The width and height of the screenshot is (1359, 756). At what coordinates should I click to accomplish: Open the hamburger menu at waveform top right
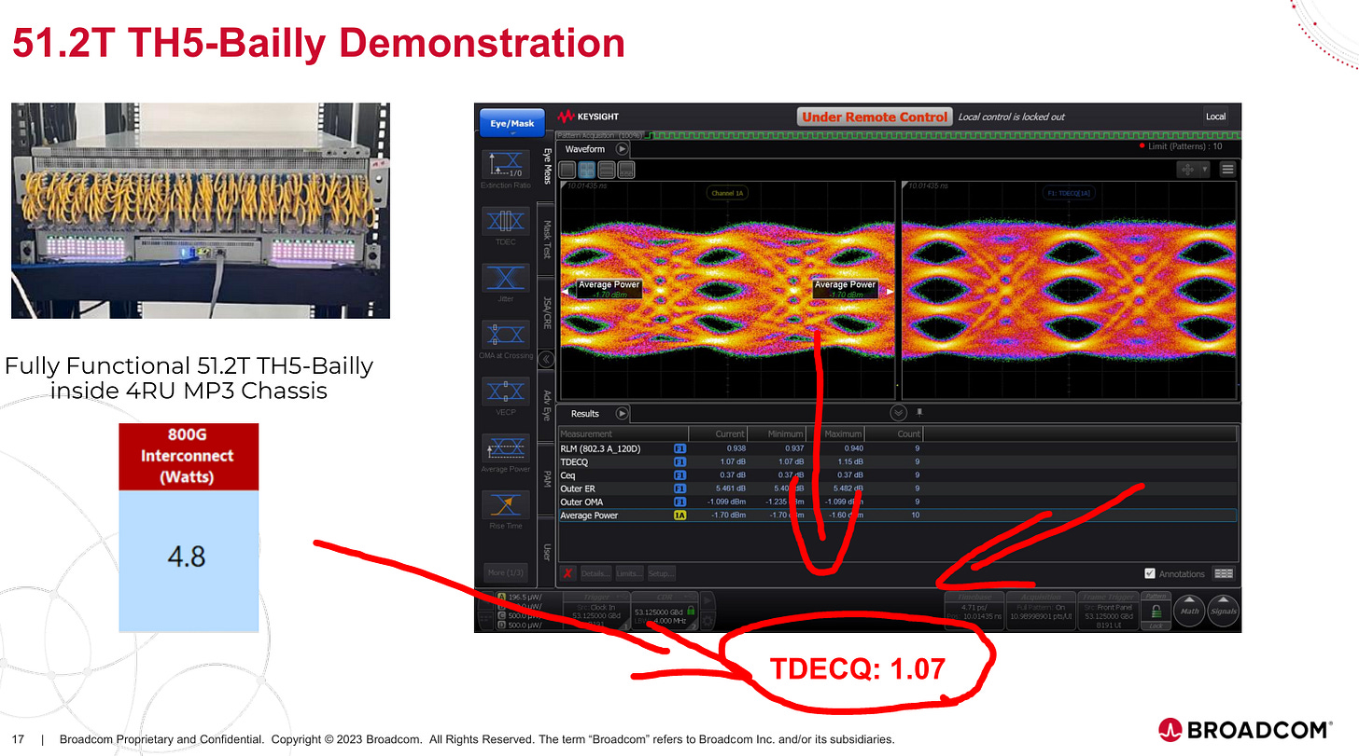pos(1227,169)
